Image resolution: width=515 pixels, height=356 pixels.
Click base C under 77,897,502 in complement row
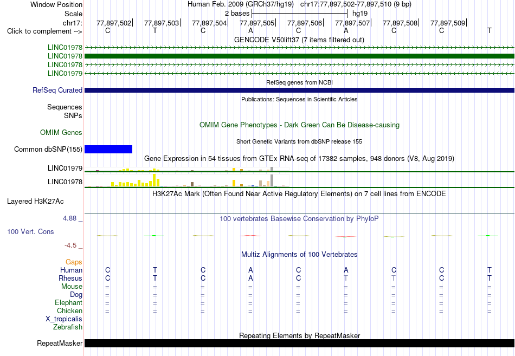pos(107,30)
